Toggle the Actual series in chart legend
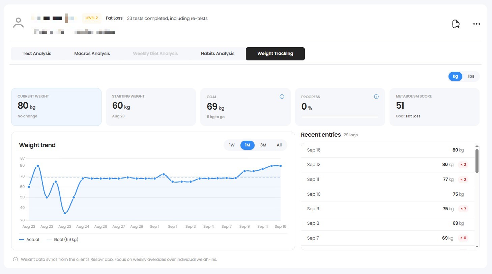492x274 pixels. (29, 240)
